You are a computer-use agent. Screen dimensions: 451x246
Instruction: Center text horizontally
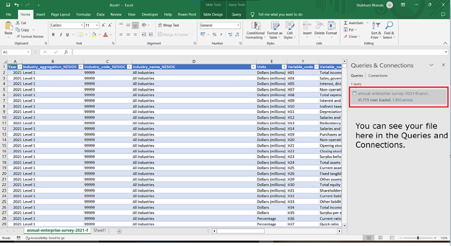(128, 35)
